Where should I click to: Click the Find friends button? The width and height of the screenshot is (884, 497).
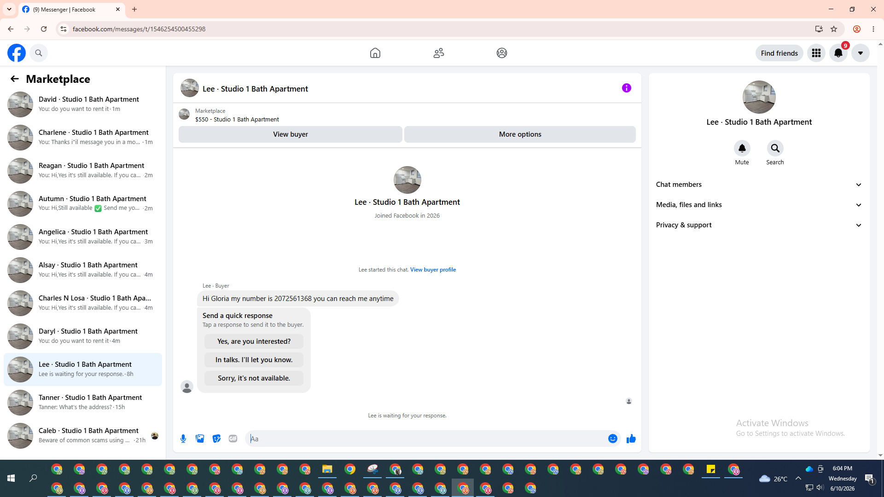click(x=779, y=53)
